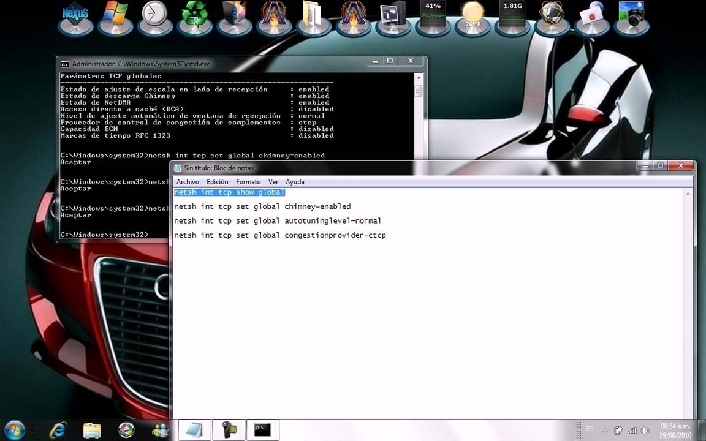706x441 pixels.
Task: Click the power plug tray icon
Action: [x=618, y=430]
